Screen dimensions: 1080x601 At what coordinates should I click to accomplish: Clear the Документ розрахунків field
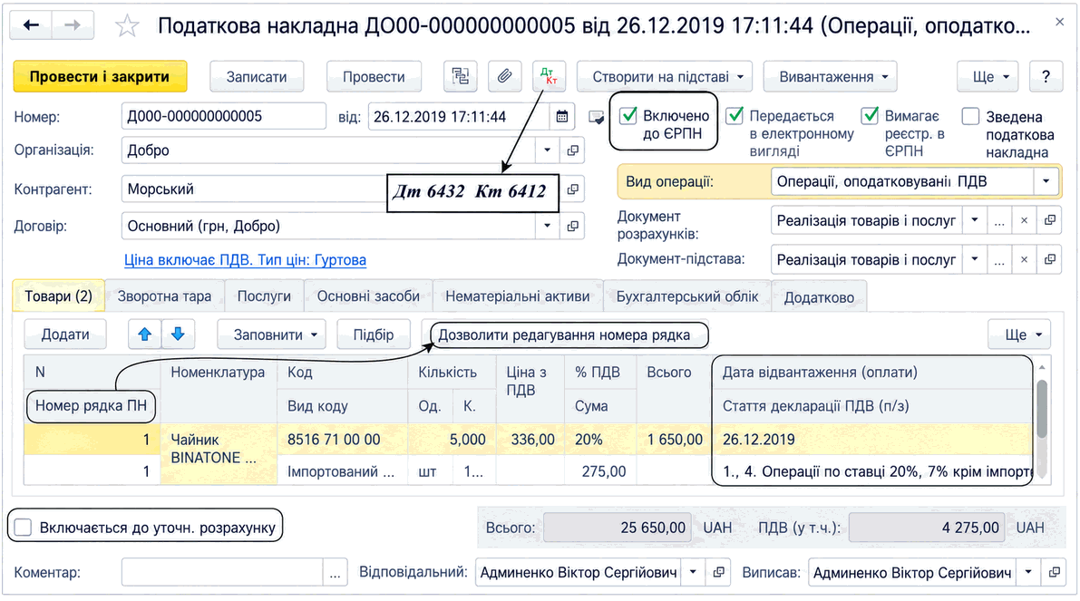click(x=1024, y=220)
